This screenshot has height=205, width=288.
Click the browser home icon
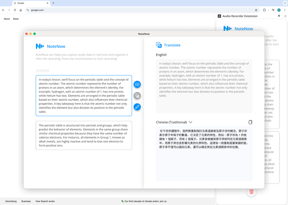tap(21, 10)
